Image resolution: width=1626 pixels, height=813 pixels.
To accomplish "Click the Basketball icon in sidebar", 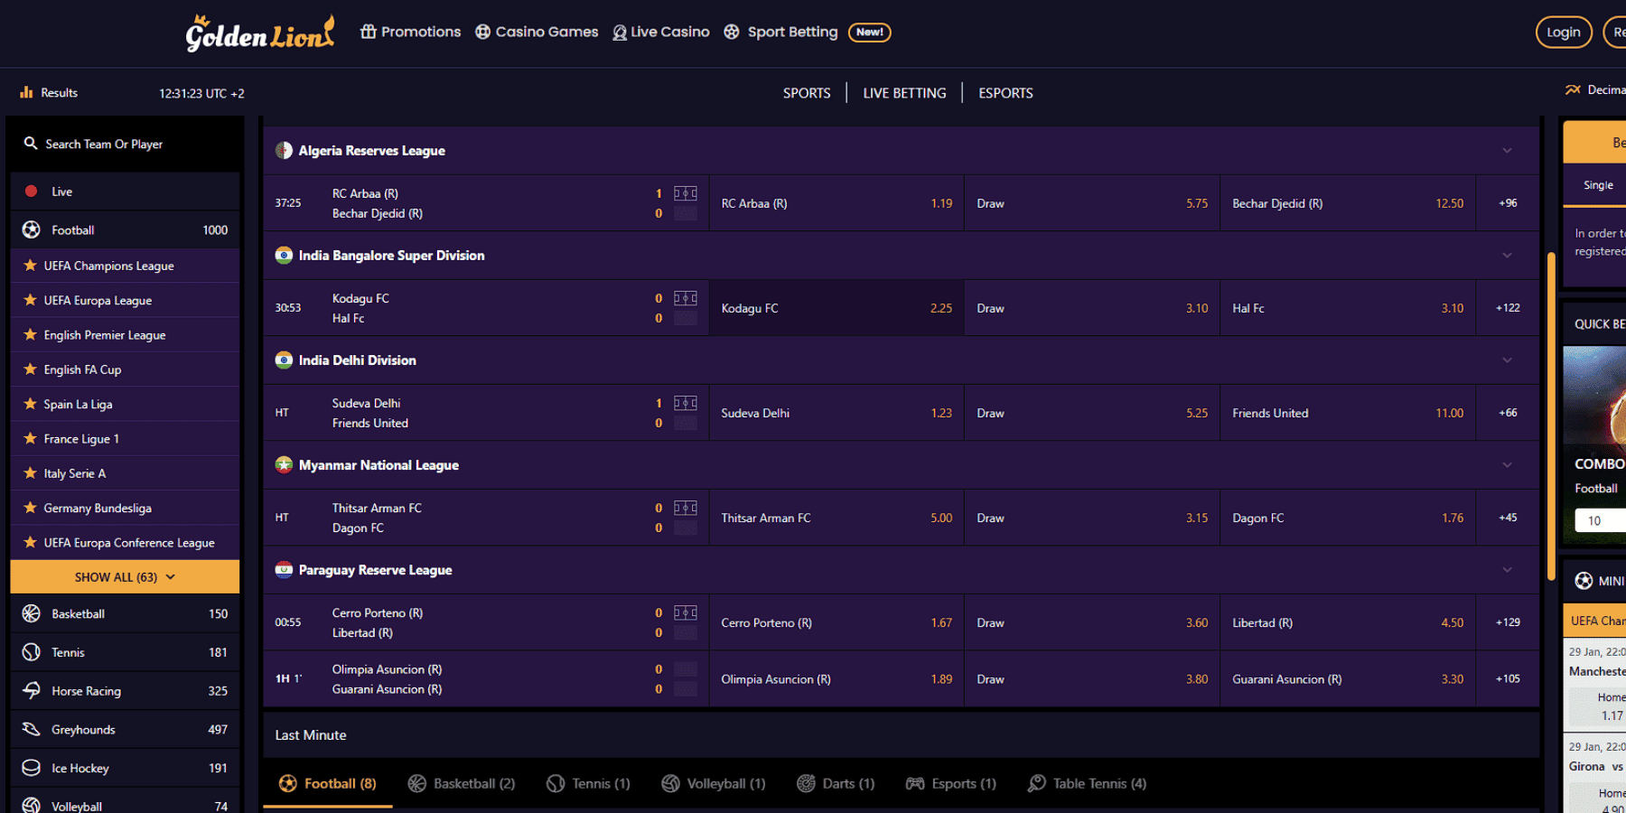I will tap(32, 613).
